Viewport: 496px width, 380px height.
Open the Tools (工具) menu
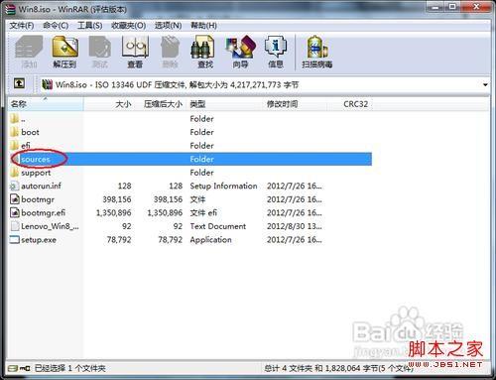tap(89, 26)
